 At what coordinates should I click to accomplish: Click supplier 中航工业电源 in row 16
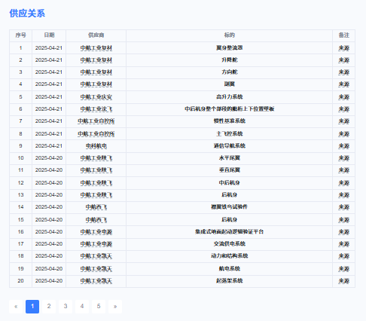pos(96,232)
